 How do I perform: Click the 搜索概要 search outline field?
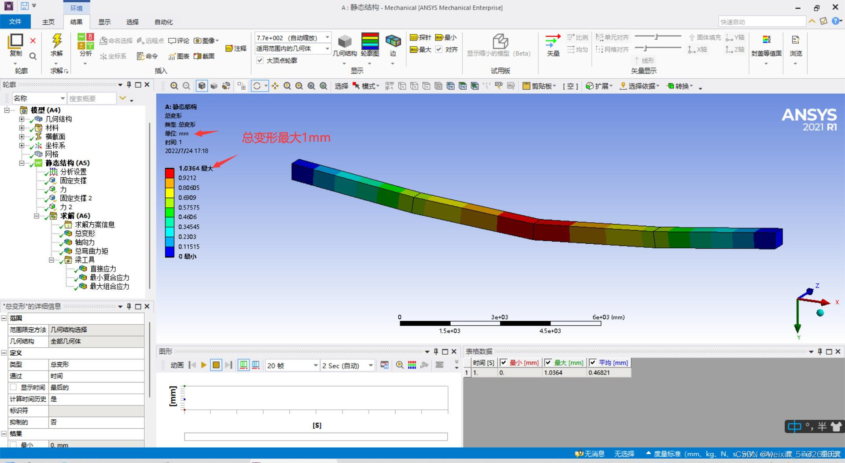point(92,99)
